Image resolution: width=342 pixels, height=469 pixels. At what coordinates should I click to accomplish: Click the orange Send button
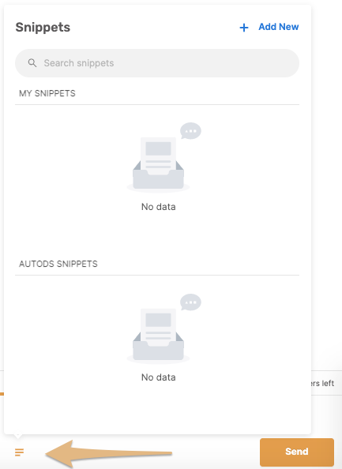click(x=297, y=452)
